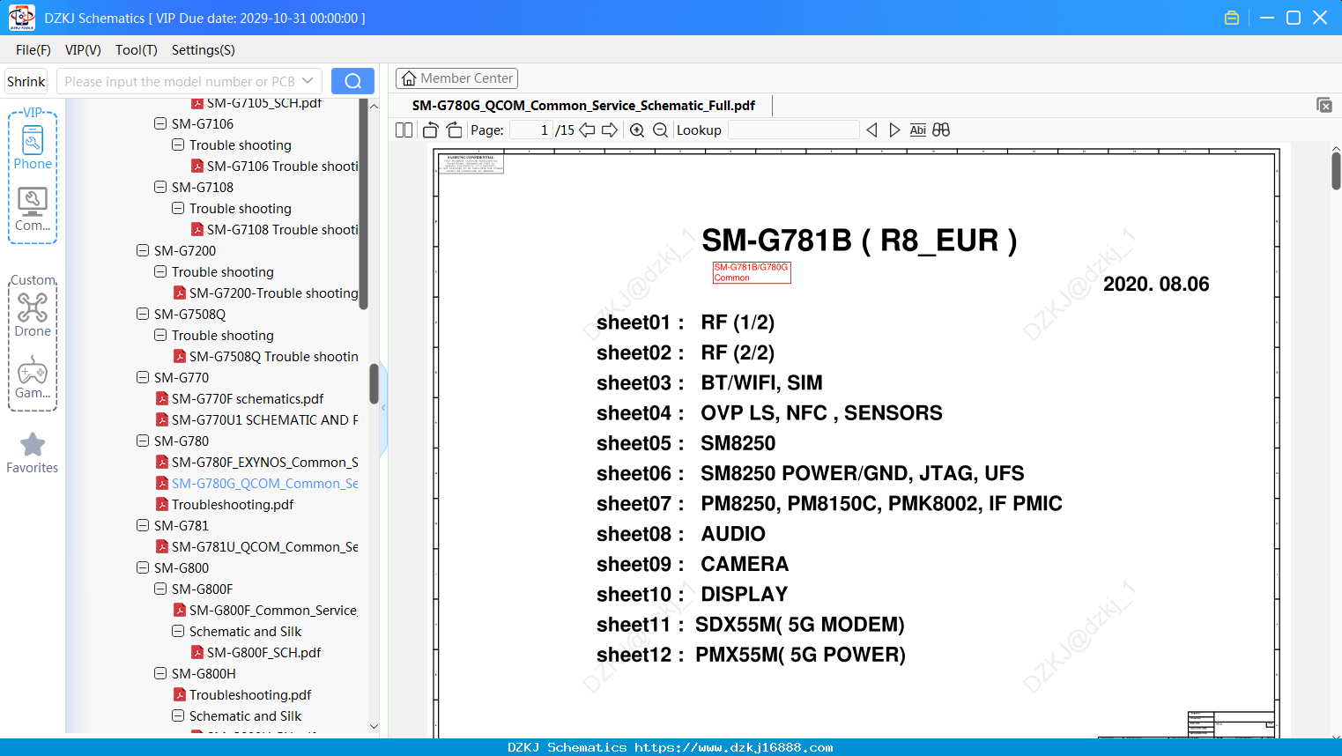Rotate the page counterclockwise
The image size is (1342, 756).
pos(430,130)
